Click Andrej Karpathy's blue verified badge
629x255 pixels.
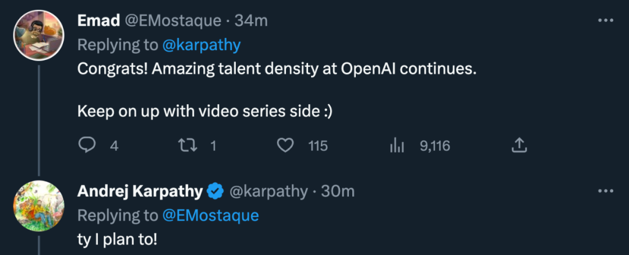point(216,191)
